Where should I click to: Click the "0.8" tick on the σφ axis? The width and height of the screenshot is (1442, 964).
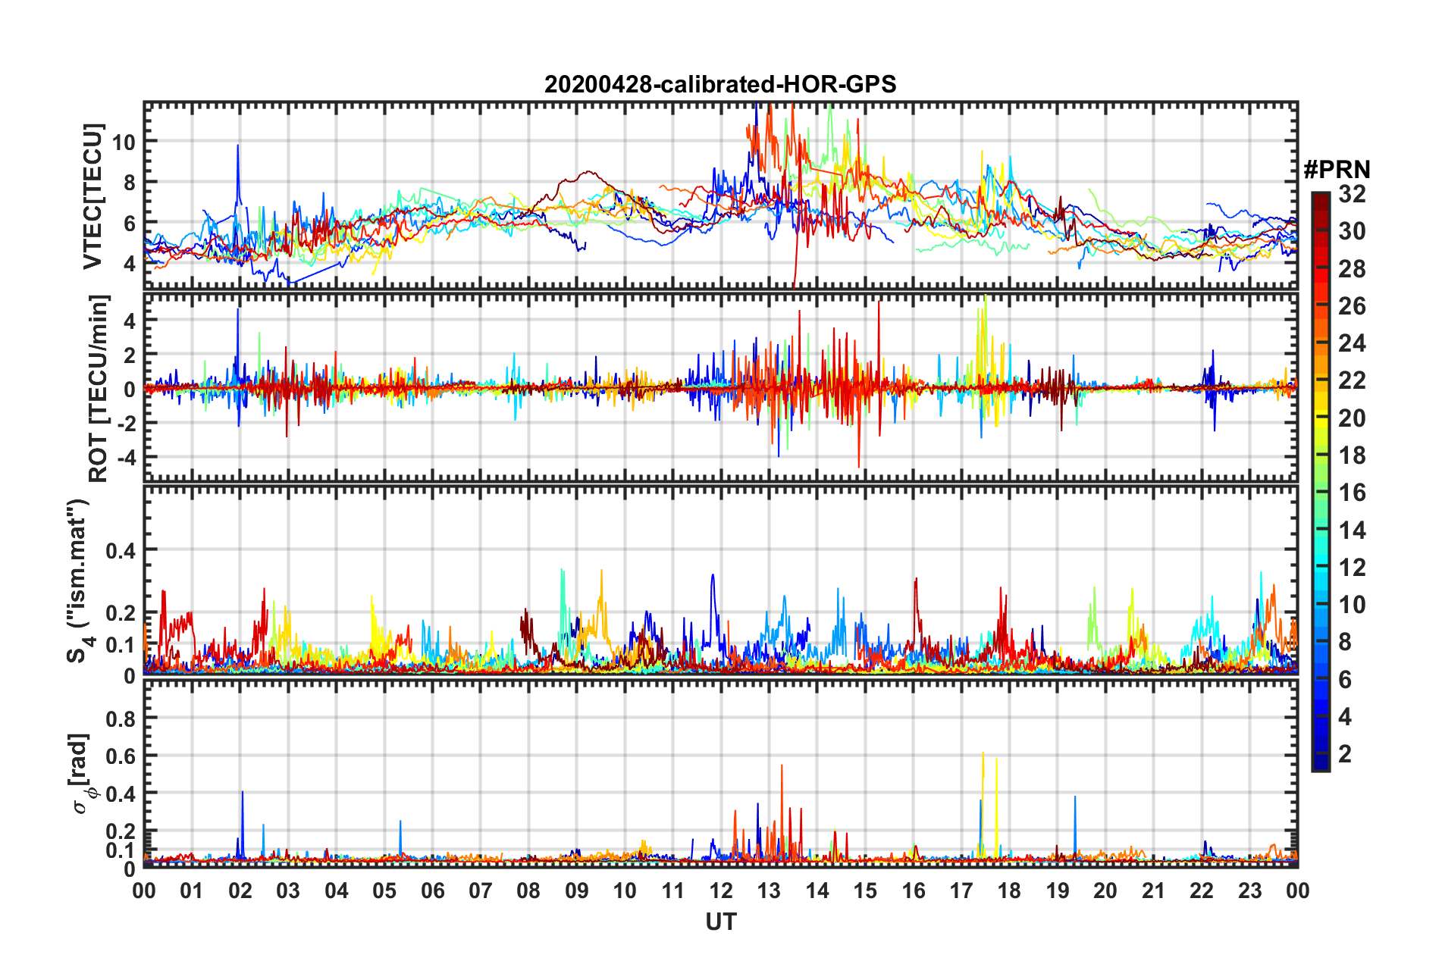click(x=121, y=718)
